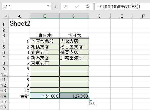This screenshot has width=150, height=110.
Task: Select column F header
Action: click(141, 16)
